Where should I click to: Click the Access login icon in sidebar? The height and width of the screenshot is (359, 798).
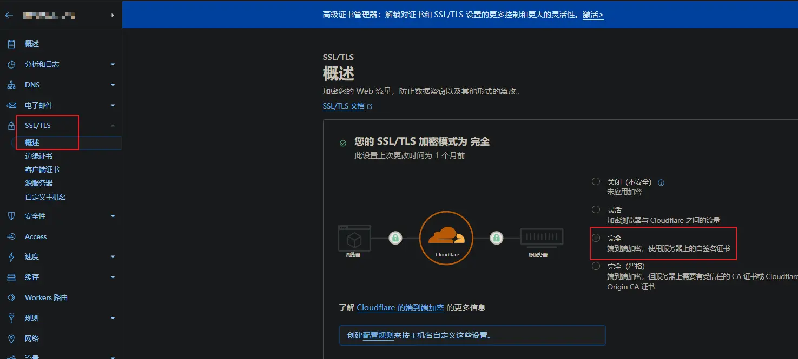click(x=11, y=237)
